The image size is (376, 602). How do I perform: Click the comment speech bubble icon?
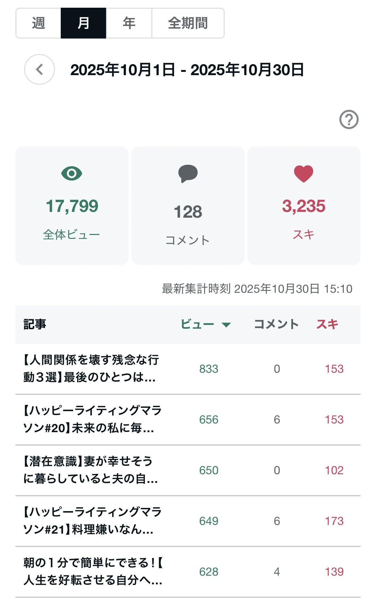point(188,174)
